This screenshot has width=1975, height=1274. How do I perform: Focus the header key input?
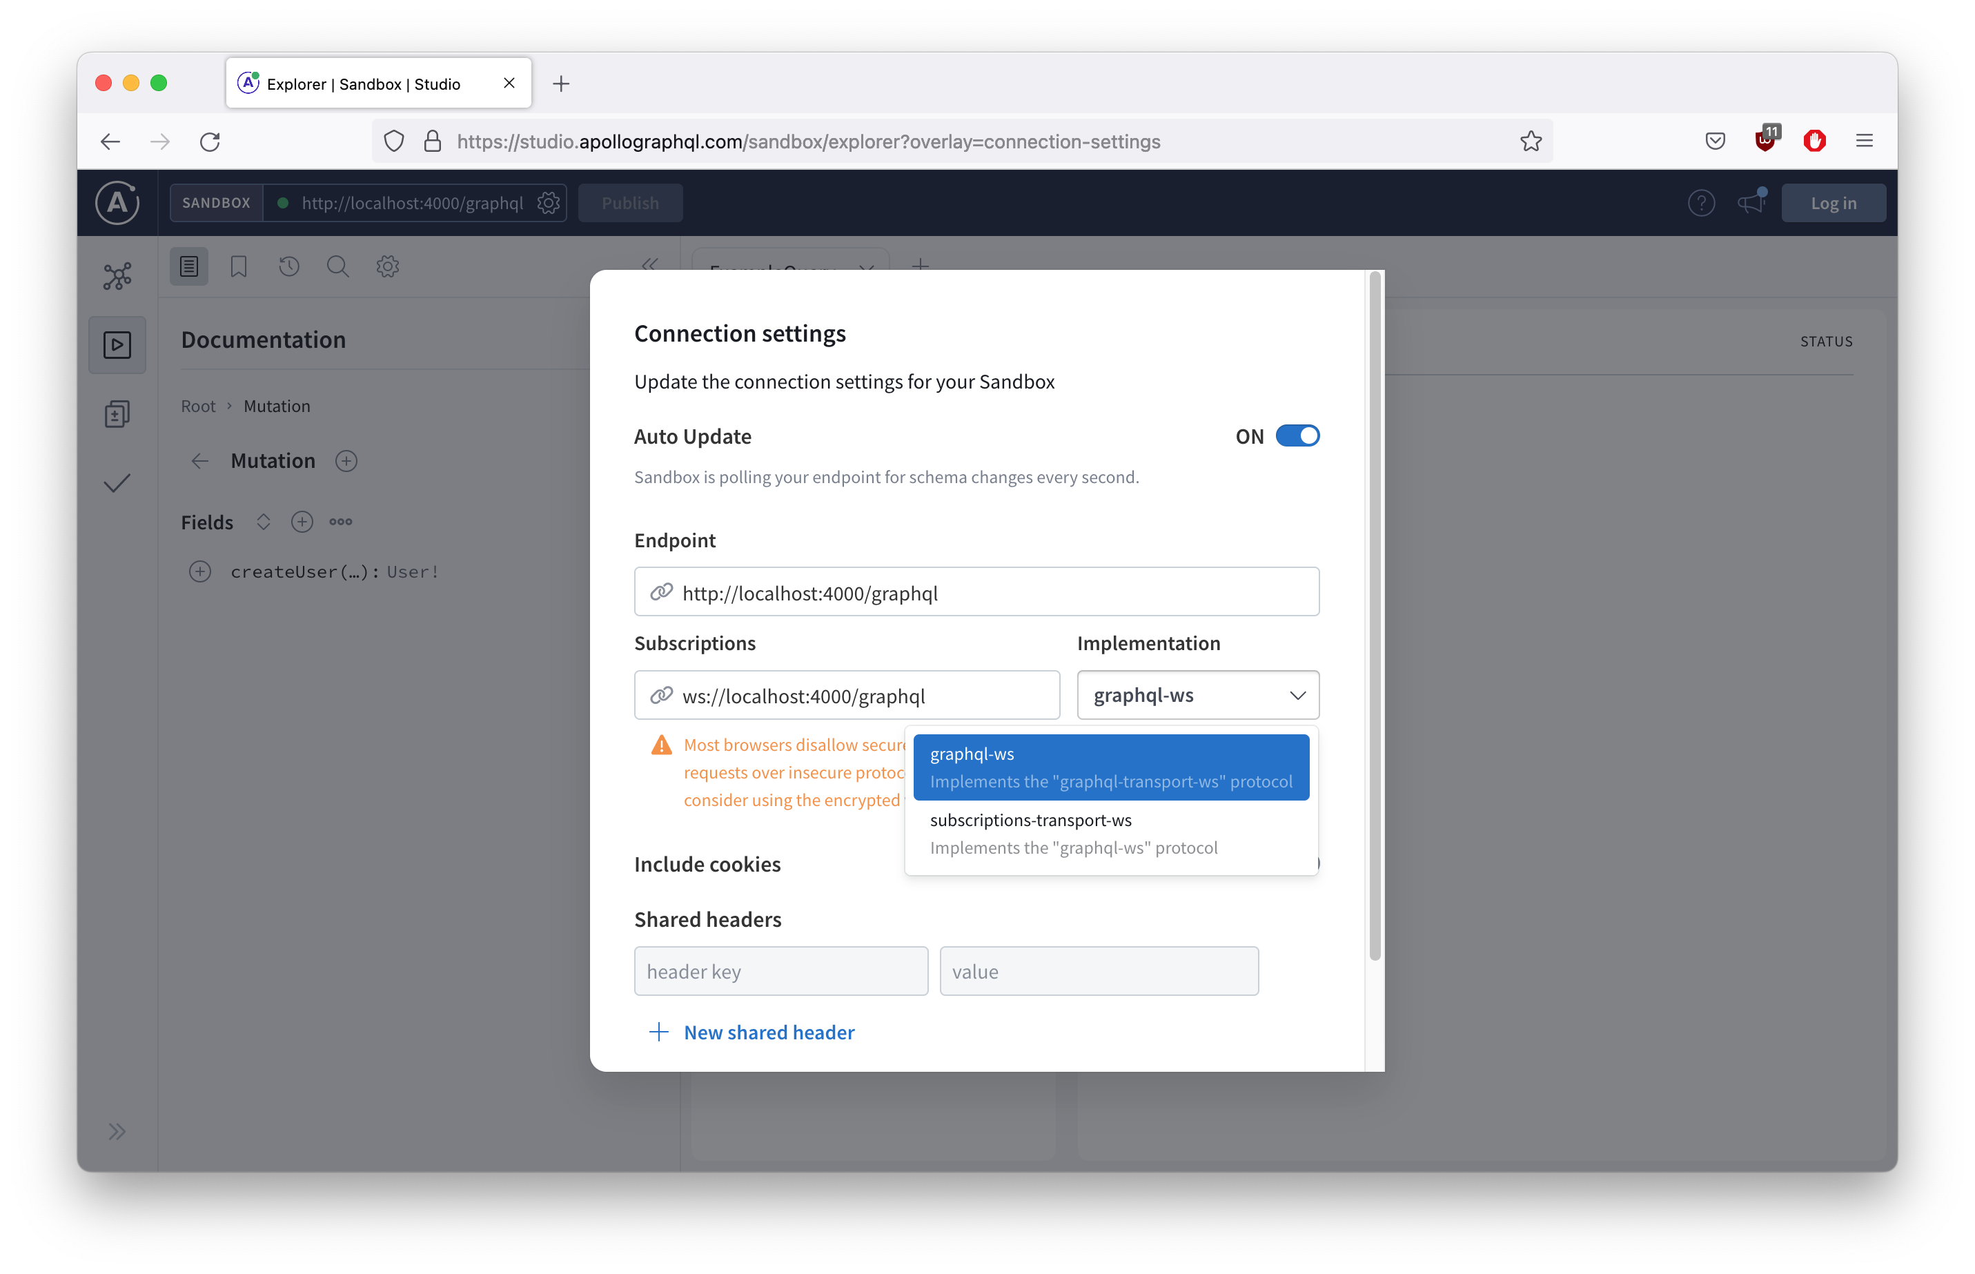780,971
